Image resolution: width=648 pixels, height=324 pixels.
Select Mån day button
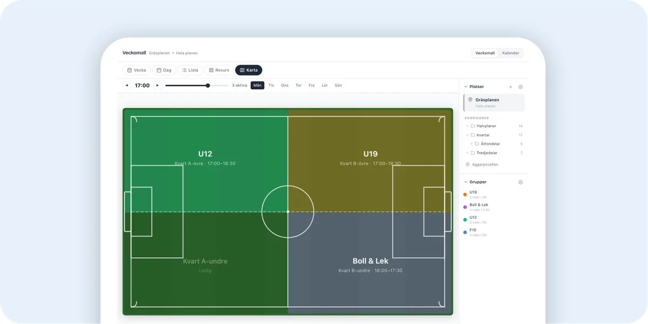(x=258, y=85)
